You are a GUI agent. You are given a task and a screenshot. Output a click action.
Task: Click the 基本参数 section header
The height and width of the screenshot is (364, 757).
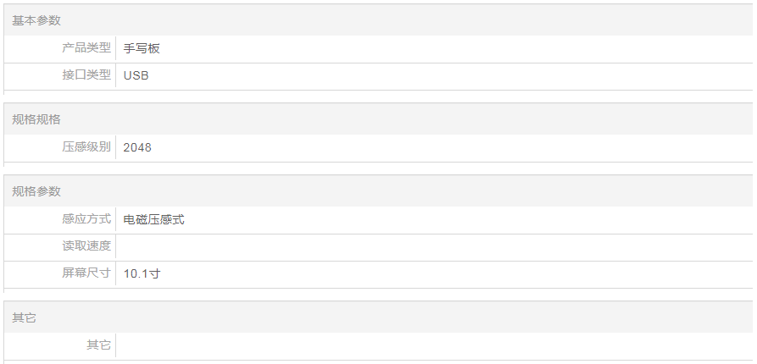pos(36,20)
